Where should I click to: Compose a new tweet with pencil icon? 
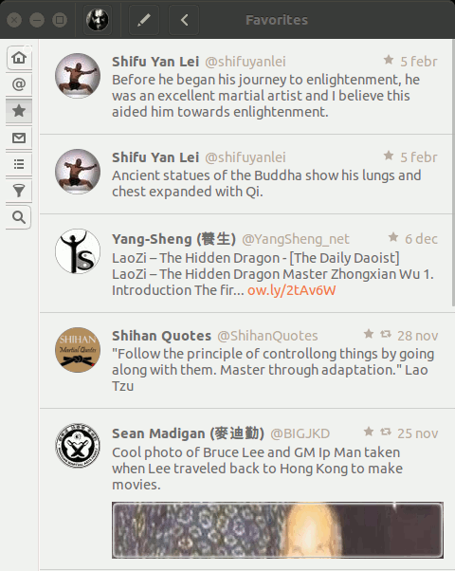tap(144, 20)
